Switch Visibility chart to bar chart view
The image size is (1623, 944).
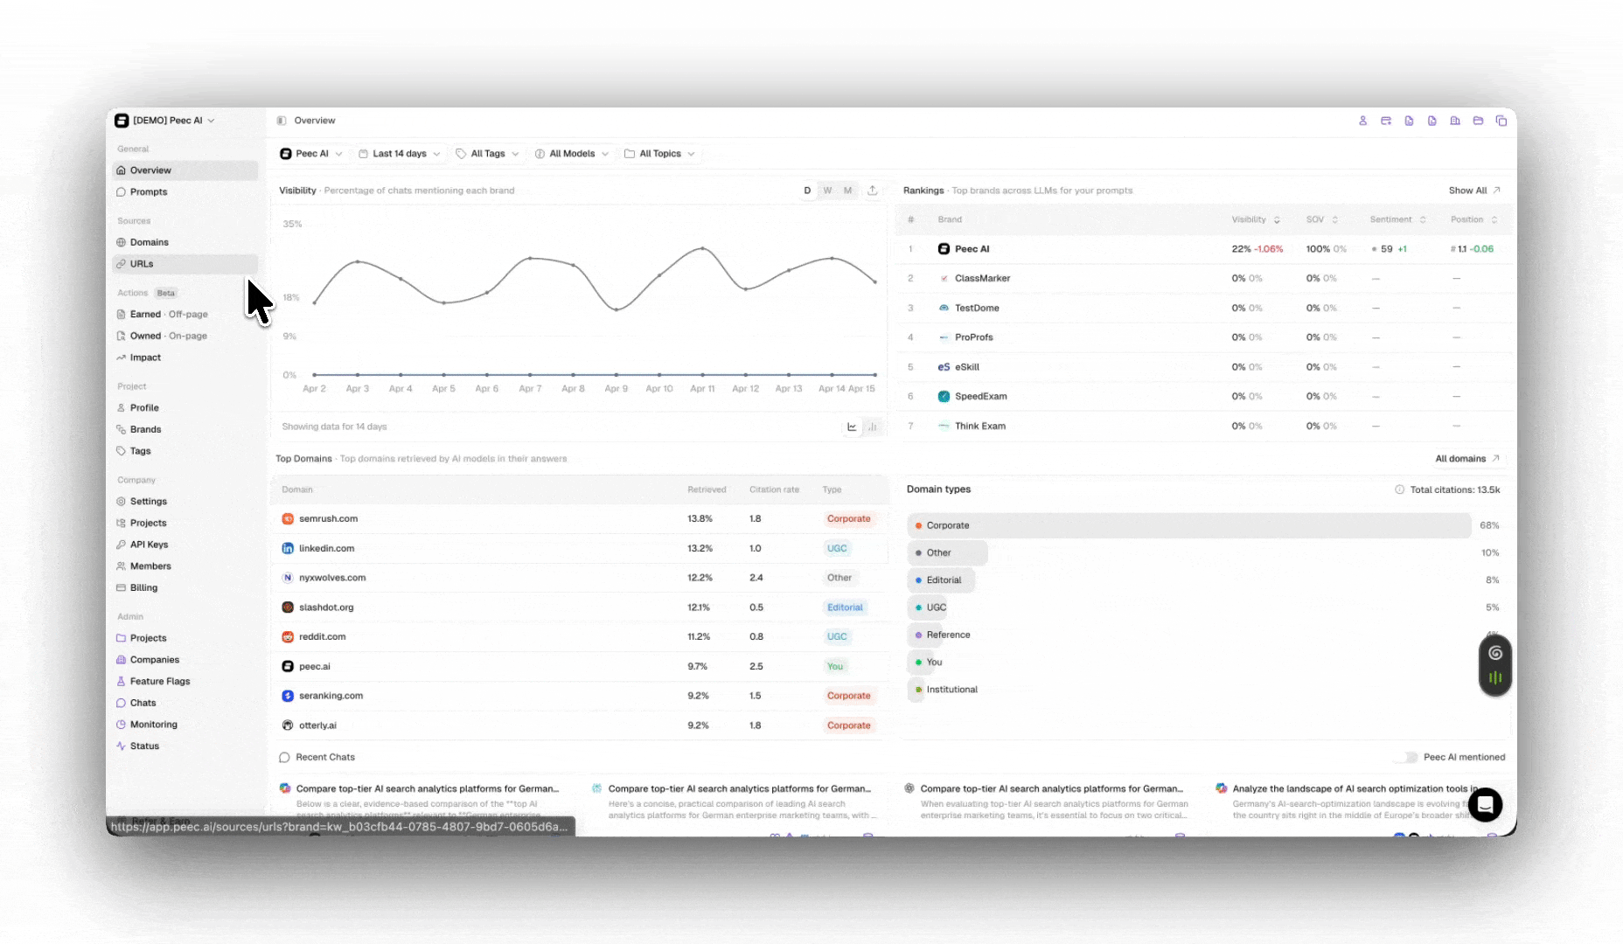click(x=872, y=427)
